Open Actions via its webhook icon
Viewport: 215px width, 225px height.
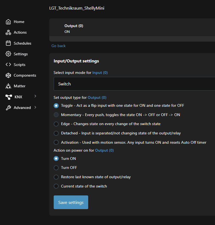click(8, 33)
